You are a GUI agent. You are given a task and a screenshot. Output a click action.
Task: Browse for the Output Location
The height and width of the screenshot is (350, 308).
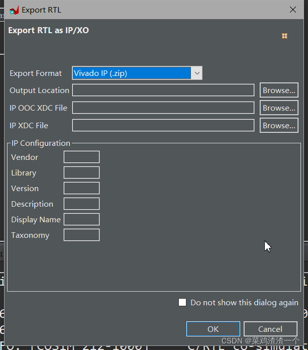pyautogui.click(x=279, y=90)
